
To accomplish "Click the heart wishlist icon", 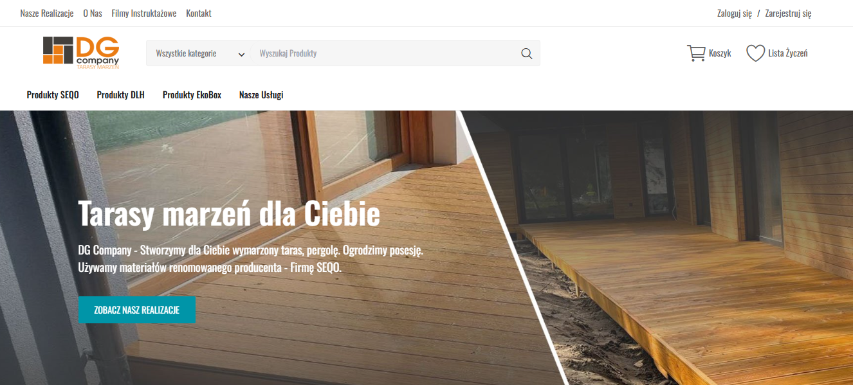I will click(x=755, y=53).
